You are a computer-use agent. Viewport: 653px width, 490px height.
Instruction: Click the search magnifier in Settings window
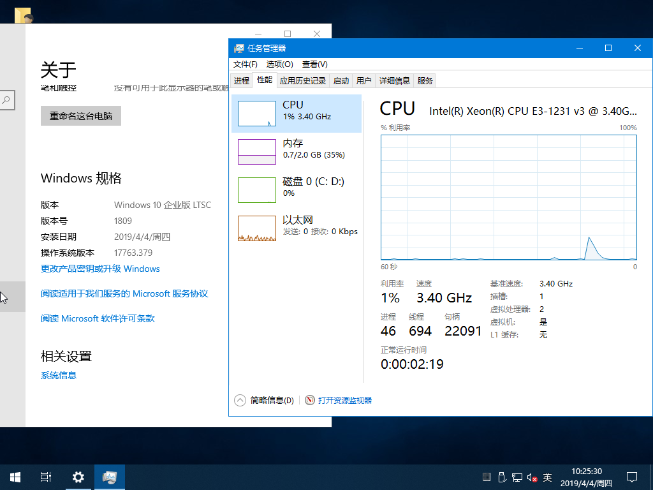tap(6, 100)
